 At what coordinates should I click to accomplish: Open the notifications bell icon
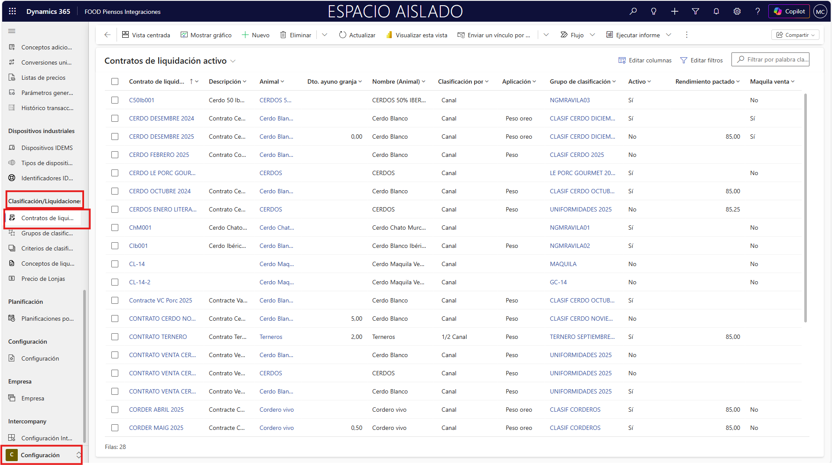tap(716, 11)
